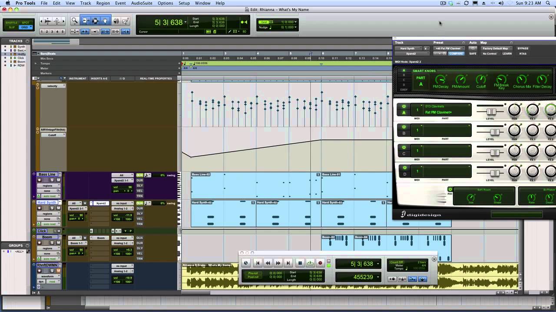Click Record in Transport window

(x=321, y=263)
